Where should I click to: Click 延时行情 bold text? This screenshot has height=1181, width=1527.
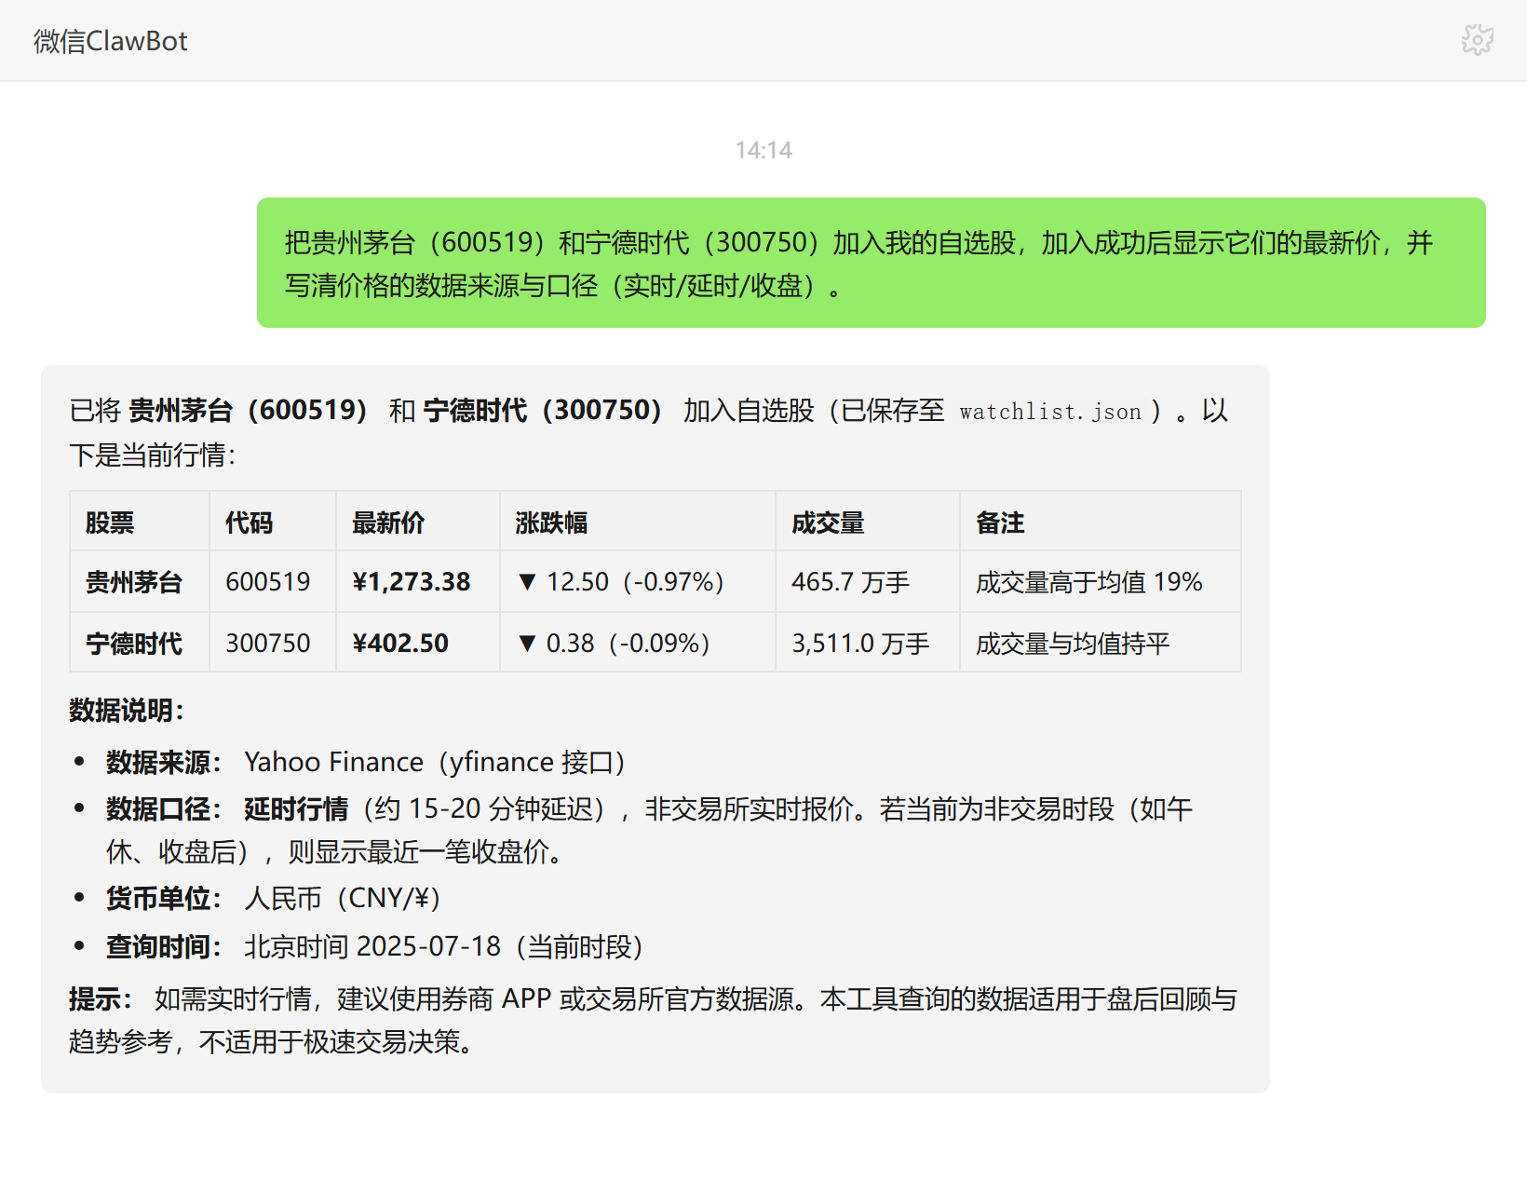(x=296, y=808)
